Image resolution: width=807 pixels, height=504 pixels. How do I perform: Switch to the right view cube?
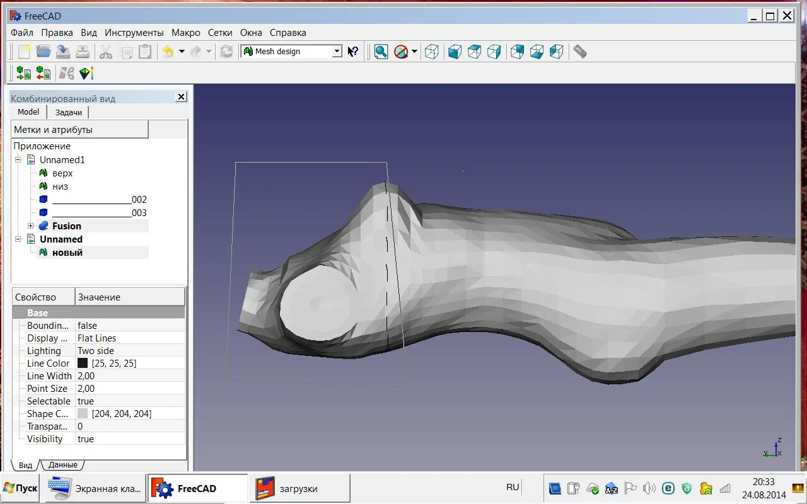(494, 52)
